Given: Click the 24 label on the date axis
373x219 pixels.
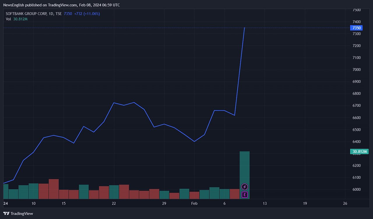Looking at the screenshot, I should tap(5, 204).
